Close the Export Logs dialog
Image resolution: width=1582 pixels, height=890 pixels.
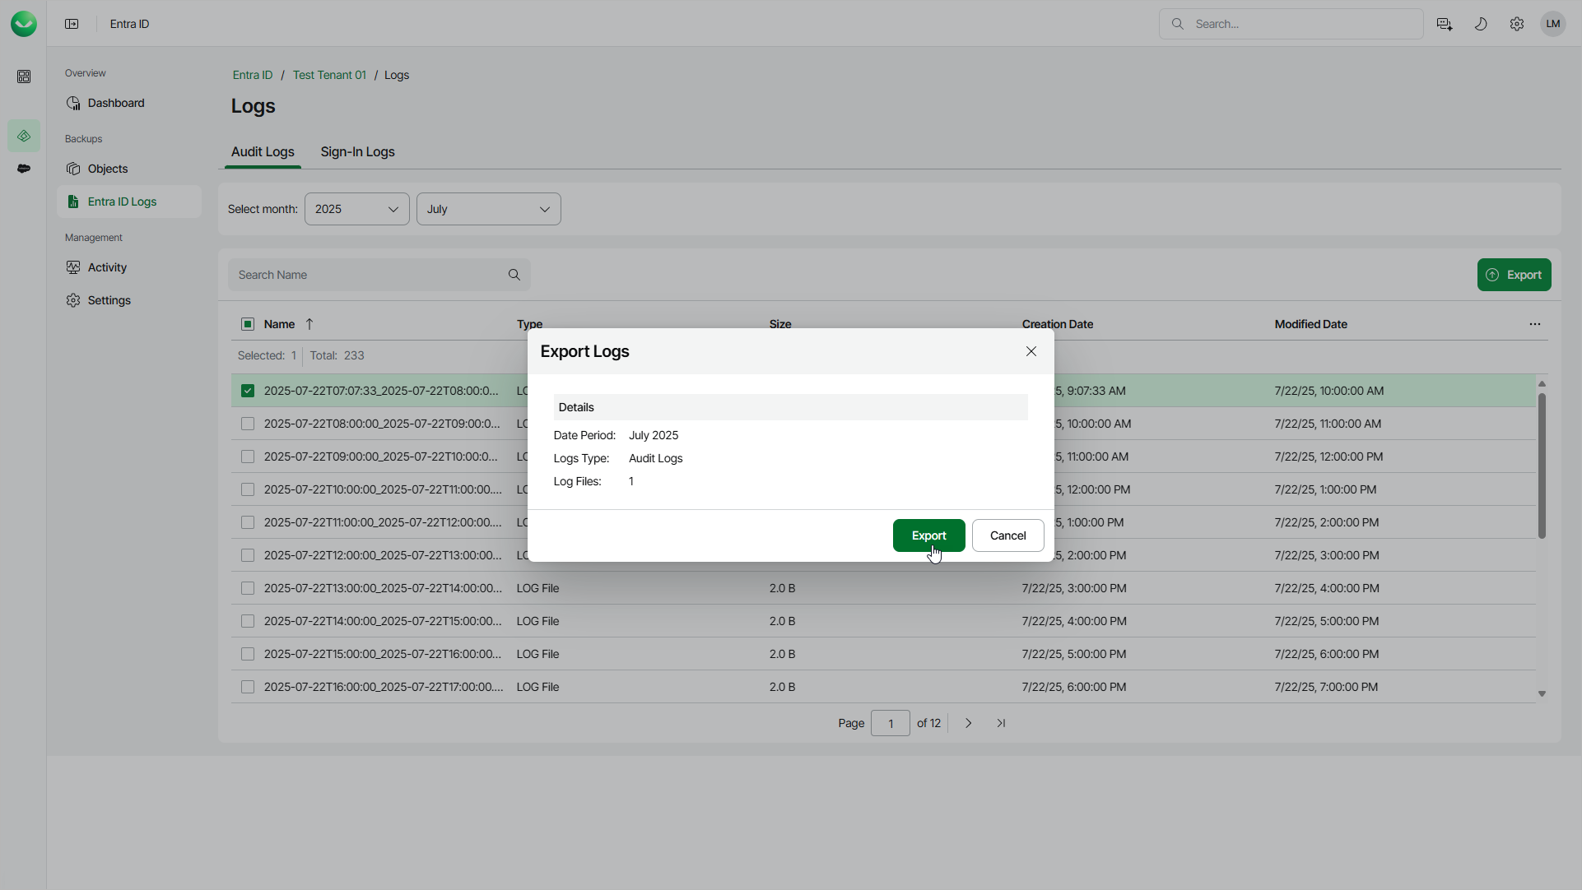pyautogui.click(x=1031, y=351)
